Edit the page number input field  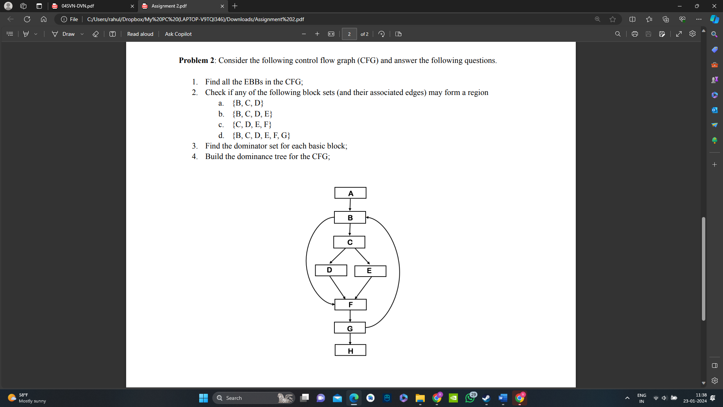349,34
